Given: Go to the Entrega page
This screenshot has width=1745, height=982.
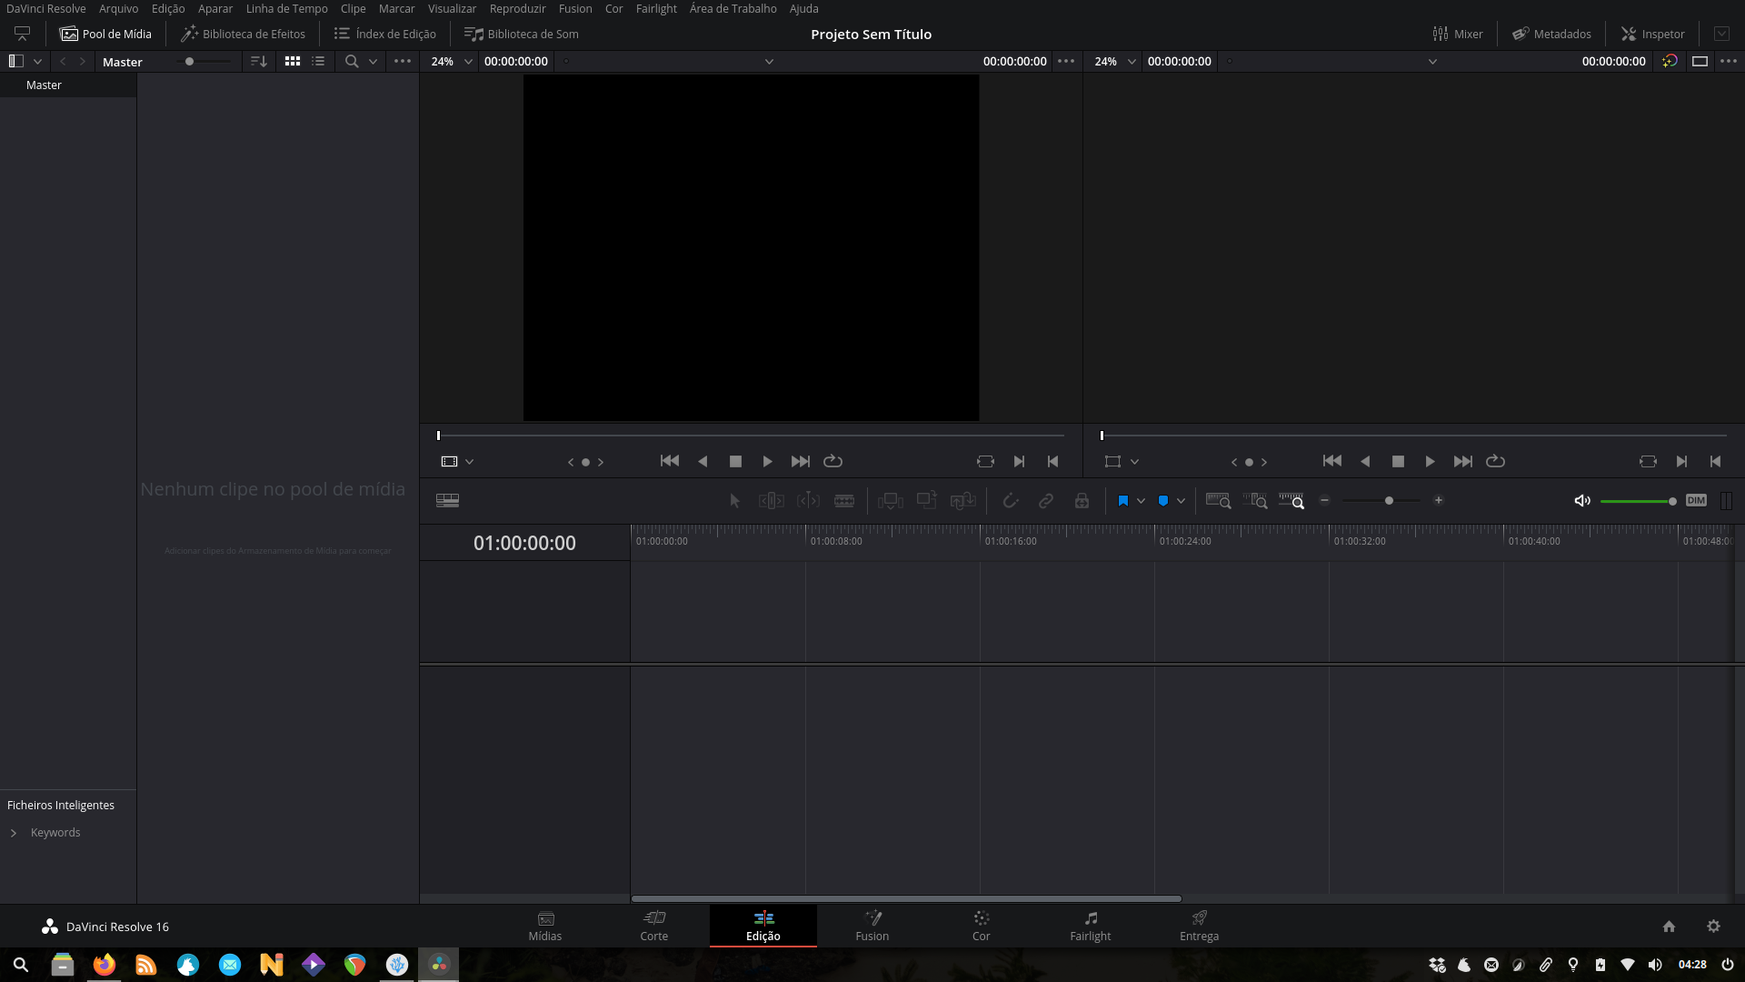Looking at the screenshot, I should 1199,927.
